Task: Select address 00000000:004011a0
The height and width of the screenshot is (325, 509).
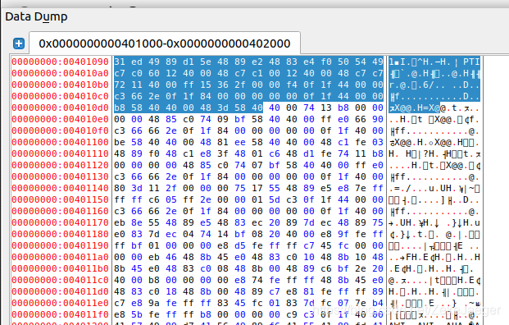Action: [61, 257]
